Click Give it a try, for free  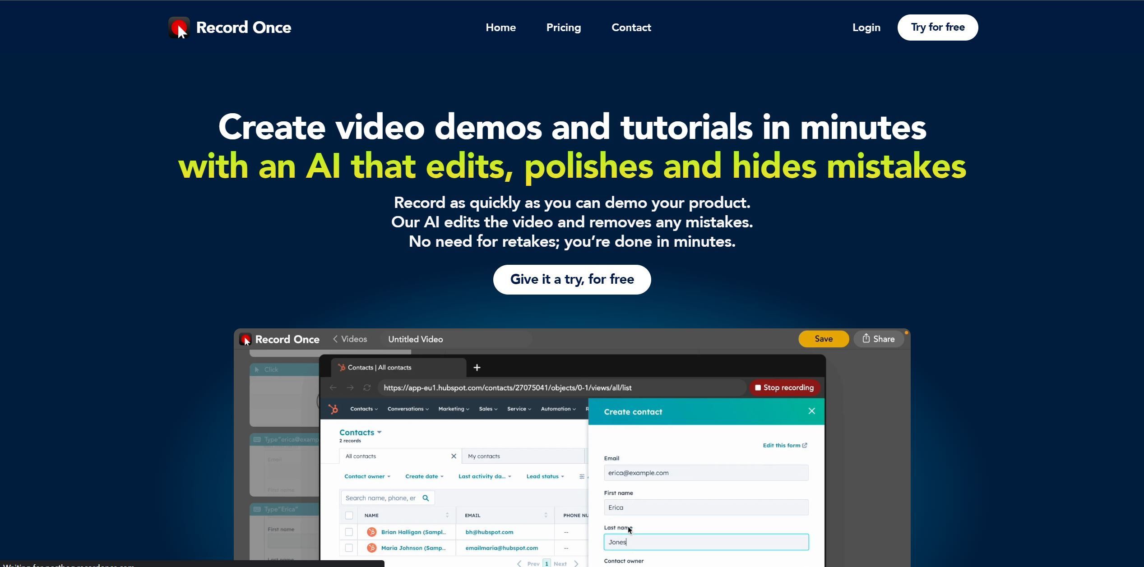pos(572,280)
